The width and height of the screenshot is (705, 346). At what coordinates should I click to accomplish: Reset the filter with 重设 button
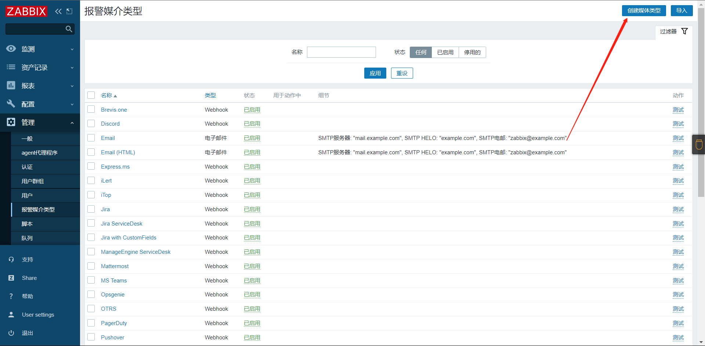[402, 73]
